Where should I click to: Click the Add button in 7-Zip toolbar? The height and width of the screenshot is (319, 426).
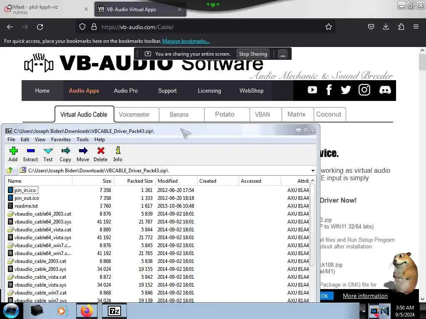(13, 154)
